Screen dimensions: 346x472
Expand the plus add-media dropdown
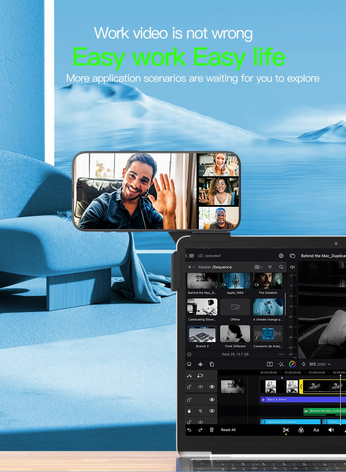[191, 267]
